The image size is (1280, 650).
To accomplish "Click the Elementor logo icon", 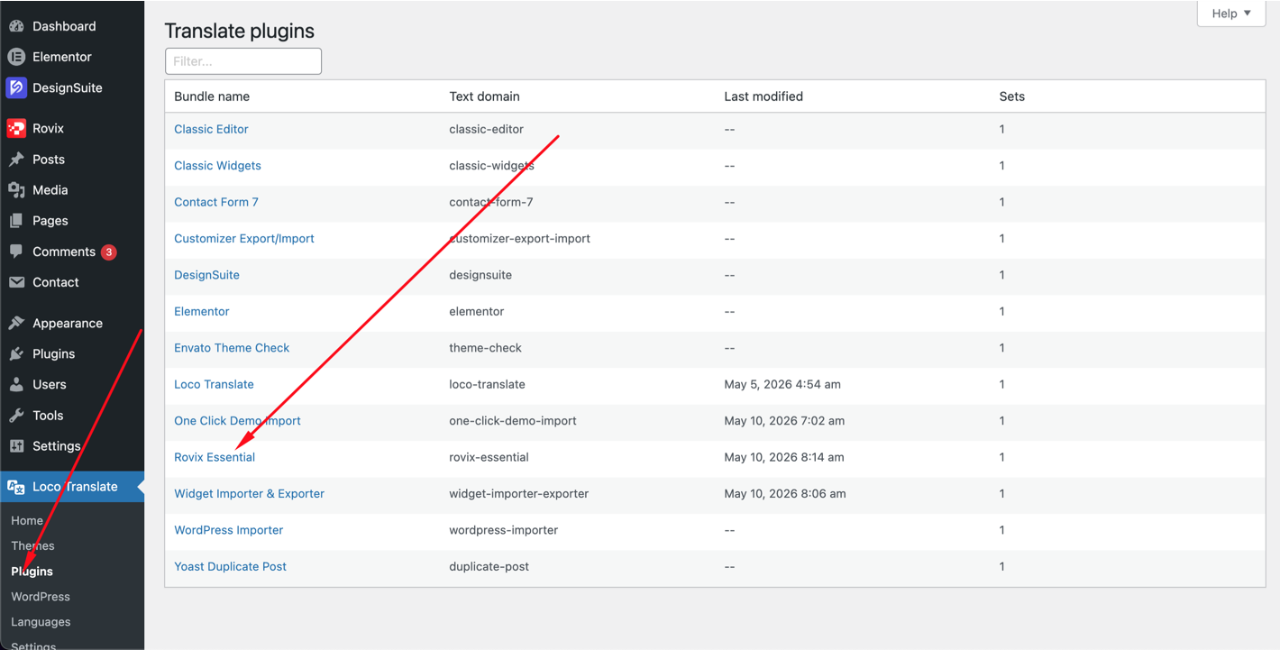I will tap(16, 57).
